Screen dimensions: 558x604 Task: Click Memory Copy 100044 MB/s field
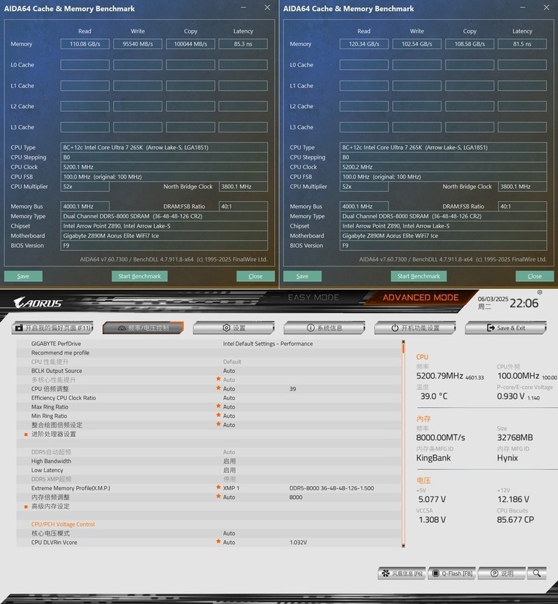(x=190, y=44)
